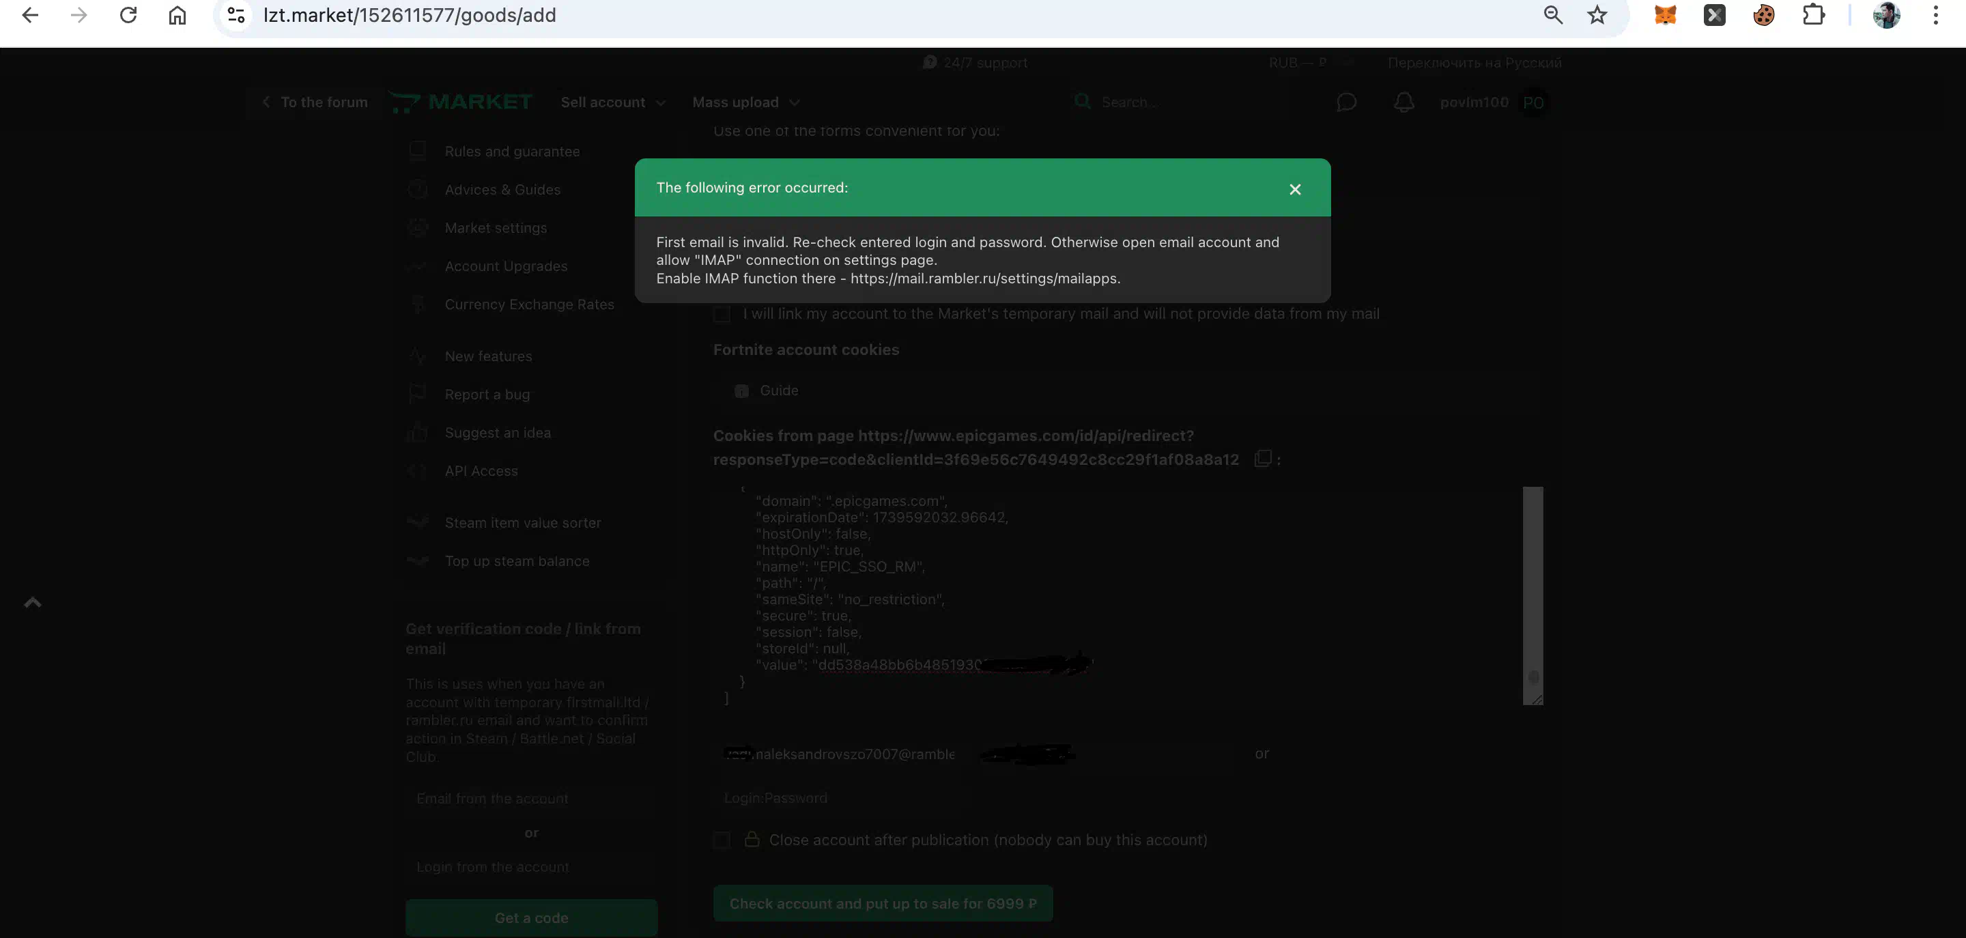Click the "Fortnite account cookies" heading
This screenshot has width=1966, height=938.
[x=806, y=350]
